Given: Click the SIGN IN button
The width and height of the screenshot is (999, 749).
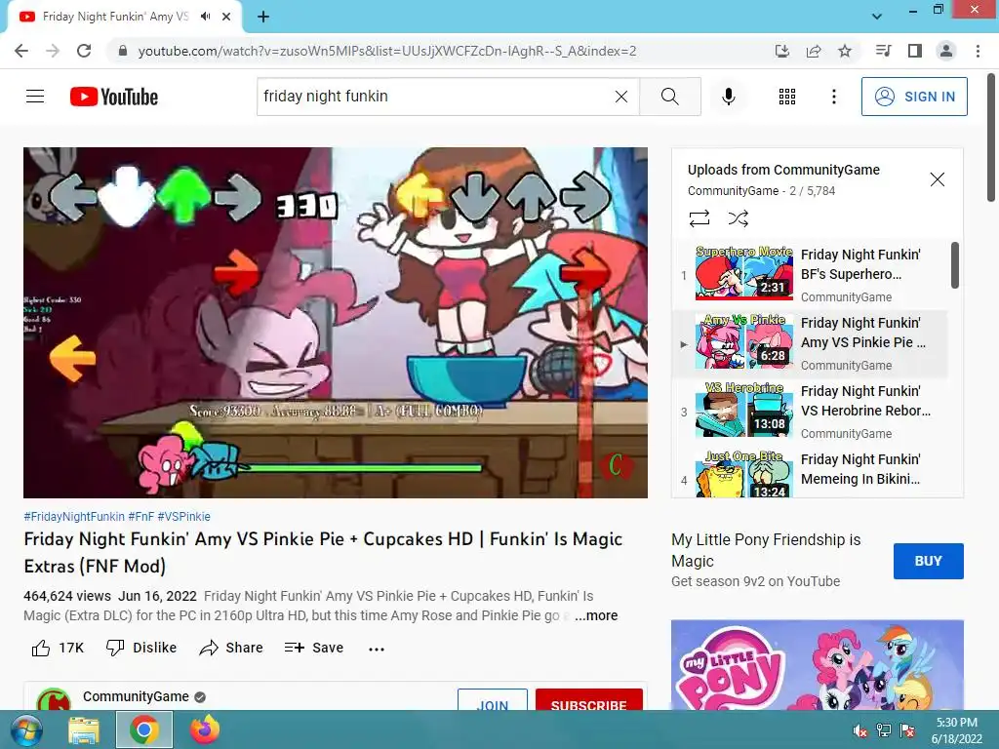Looking at the screenshot, I should [914, 97].
